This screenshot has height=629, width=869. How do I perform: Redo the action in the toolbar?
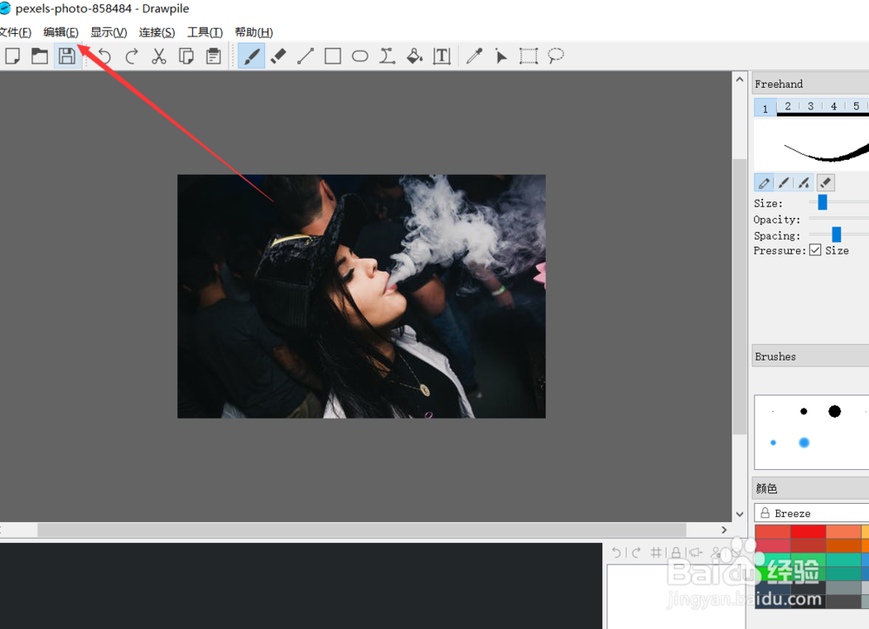[131, 56]
